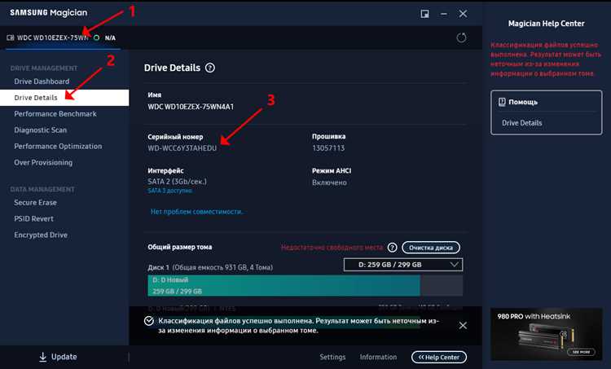Open Settings in the bottom bar
611x369 pixels.
(332, 357)
